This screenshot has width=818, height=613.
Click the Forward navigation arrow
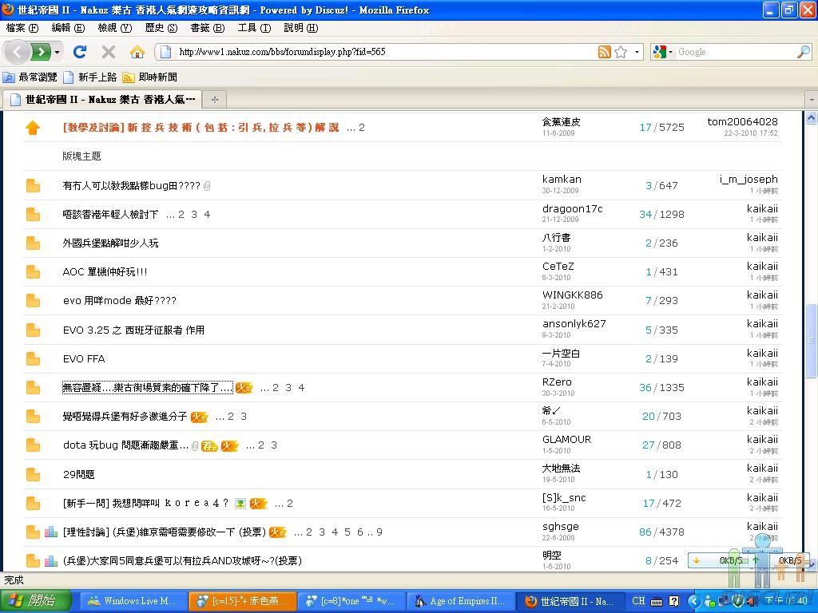tap(42, 52)
